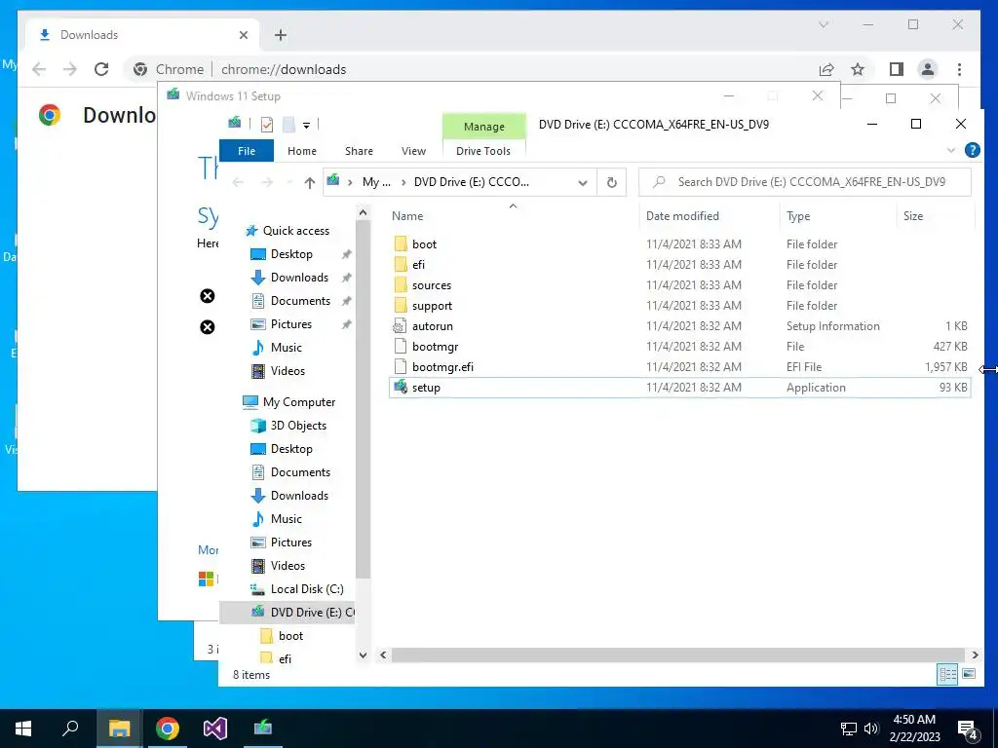Open the Windows Start menu
Screen dimensions: 998x748
pos(23,729)
